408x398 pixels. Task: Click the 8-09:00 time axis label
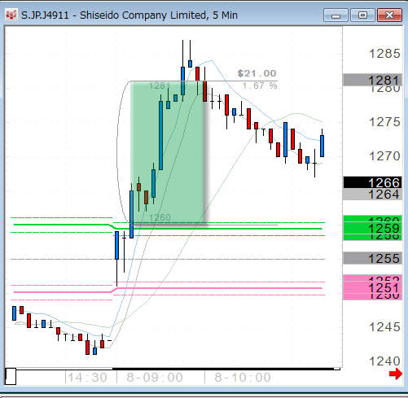pyautogui.click(x=155, y=378)
